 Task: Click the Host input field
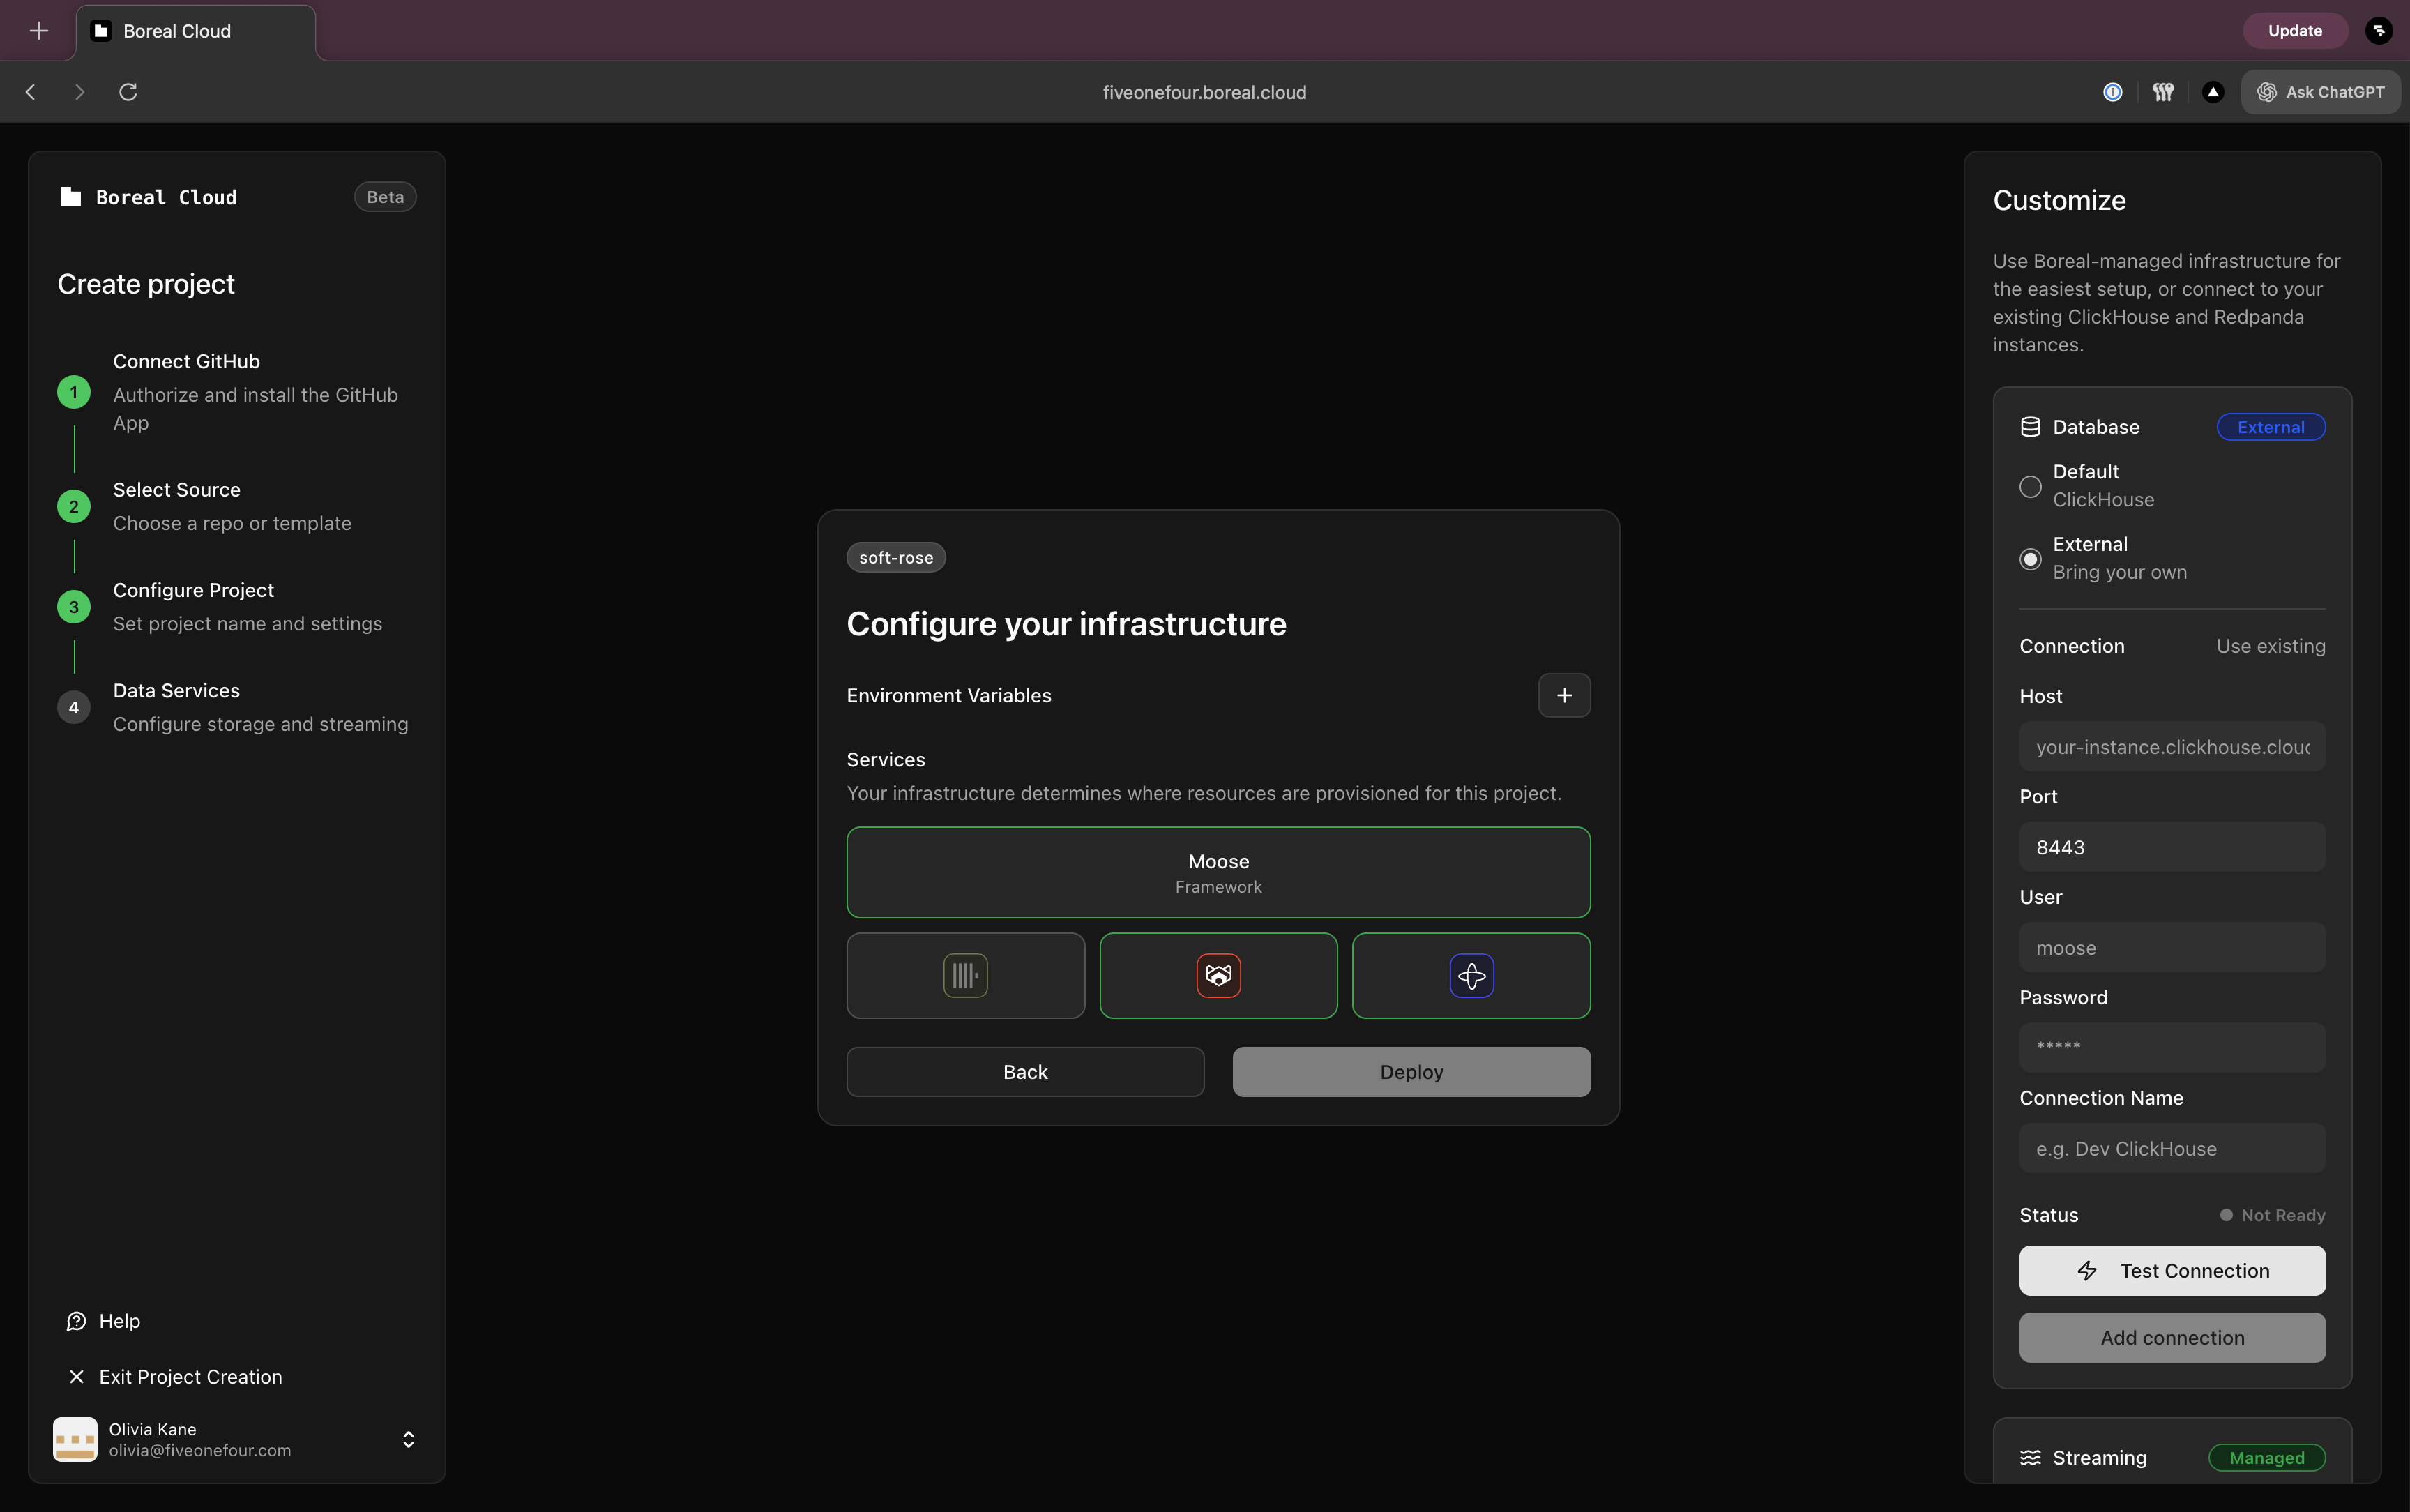(2171, 747)
